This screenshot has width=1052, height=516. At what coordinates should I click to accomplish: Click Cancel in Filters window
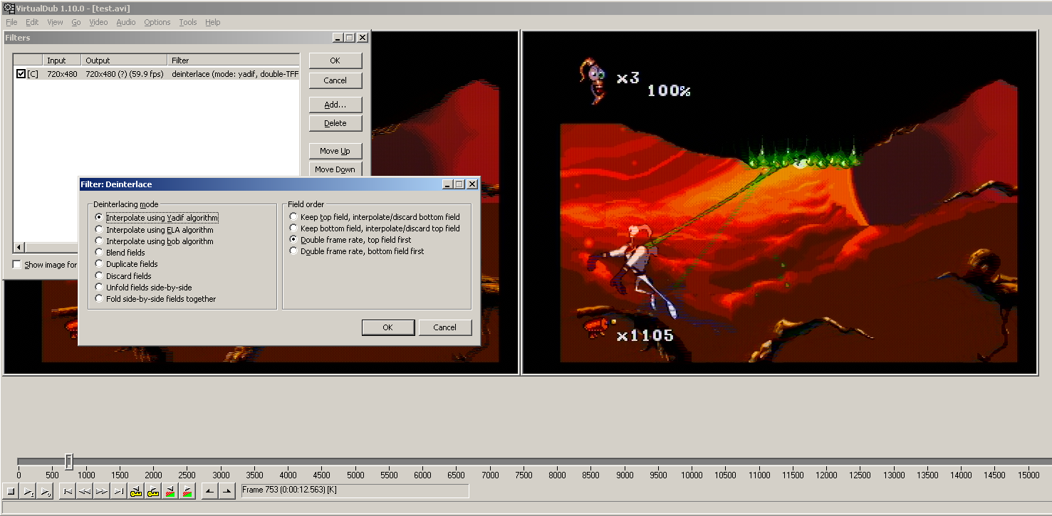335,80
